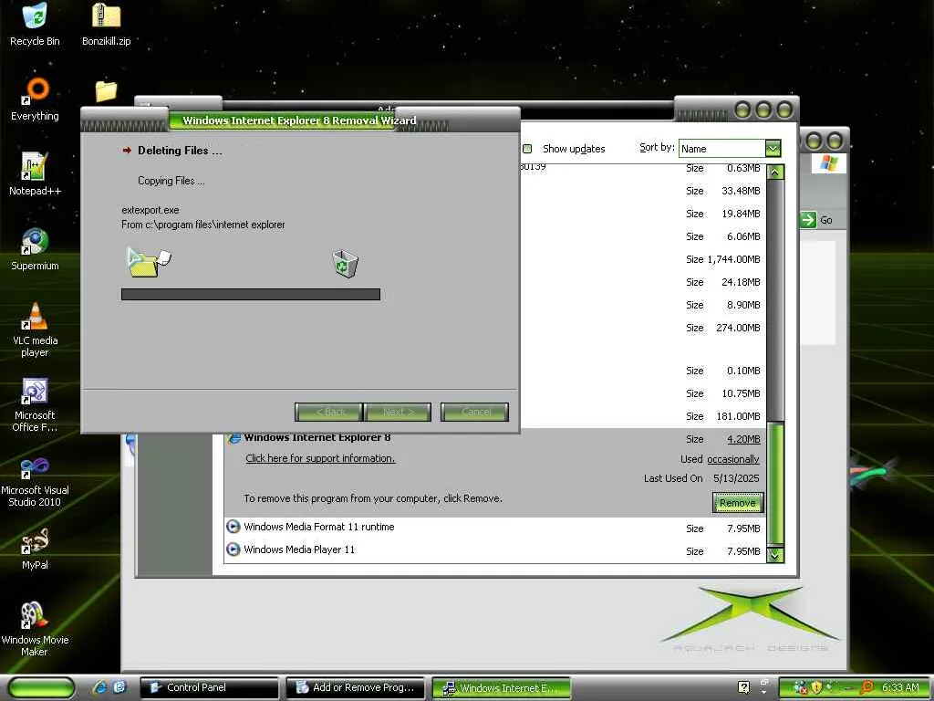Screen dimensions: 934x701
Task: Click the Back button in removal wizard
Action: point(328,412)
